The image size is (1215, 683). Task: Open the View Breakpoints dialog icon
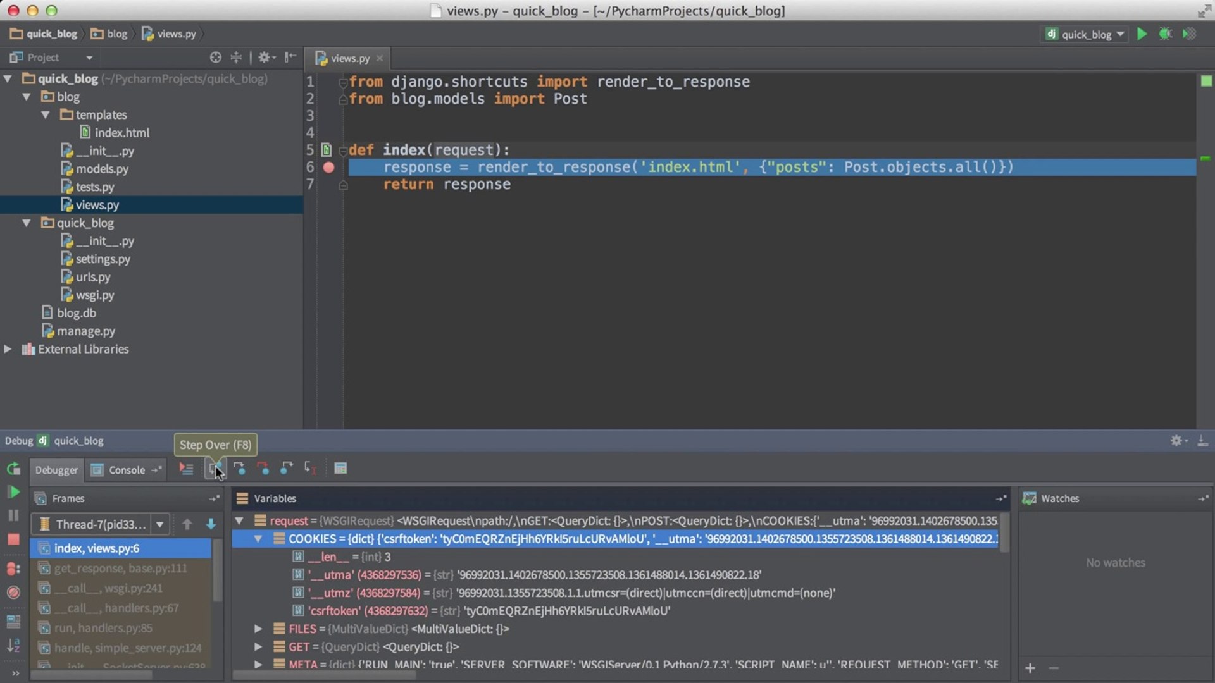13,569
